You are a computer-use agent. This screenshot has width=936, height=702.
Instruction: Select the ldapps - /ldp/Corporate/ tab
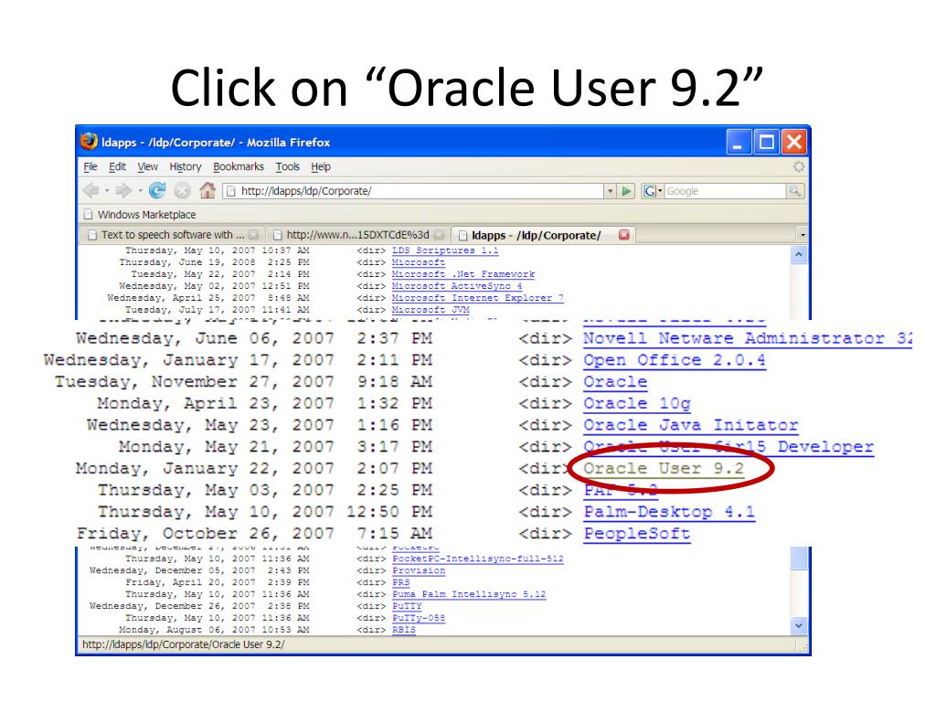tap(543, 235)
